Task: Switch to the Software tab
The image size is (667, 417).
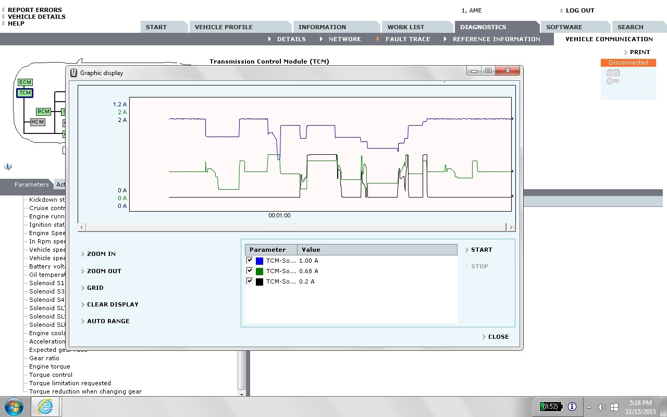Action: (x=564, y=27)
